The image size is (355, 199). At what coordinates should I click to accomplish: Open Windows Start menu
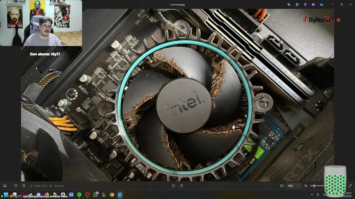coord(6,195)
